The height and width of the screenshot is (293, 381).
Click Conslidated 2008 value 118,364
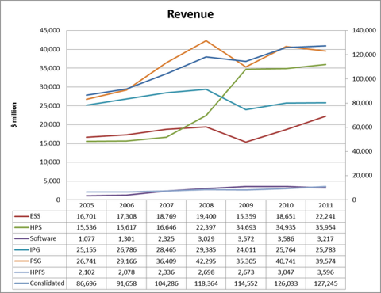pos(206,283)
